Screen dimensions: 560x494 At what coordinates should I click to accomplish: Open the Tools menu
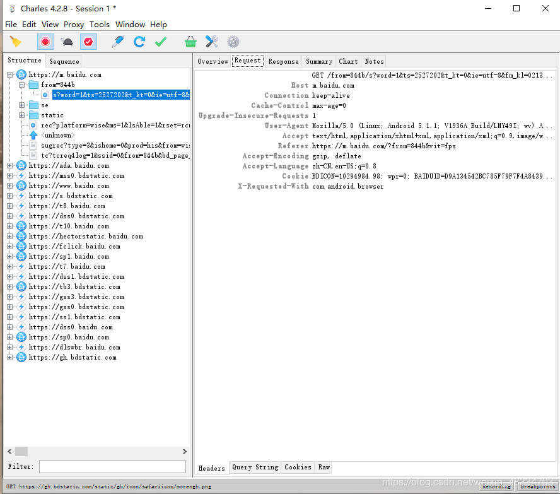pos(99,24)
